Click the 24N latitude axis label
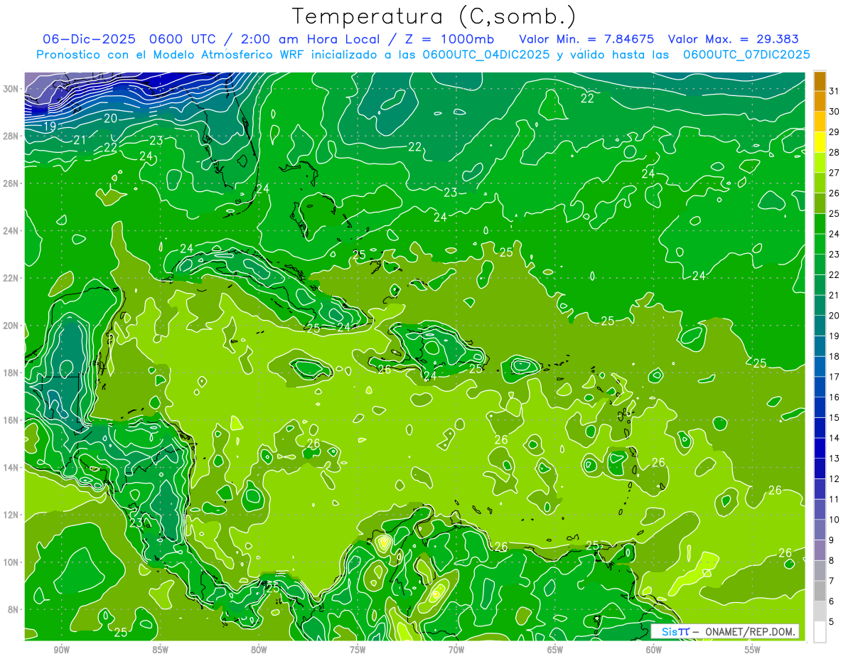Screen dimensions: 853x659 pos(11,230)
